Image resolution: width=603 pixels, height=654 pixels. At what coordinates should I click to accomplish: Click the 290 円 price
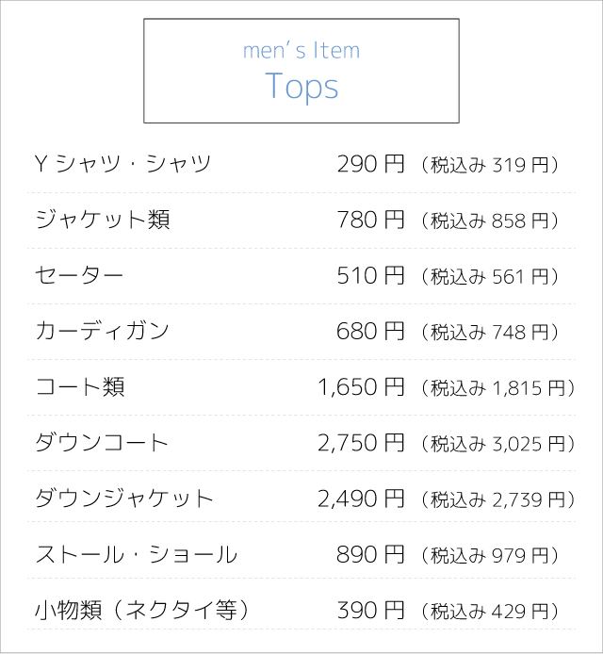pos(370,165)
